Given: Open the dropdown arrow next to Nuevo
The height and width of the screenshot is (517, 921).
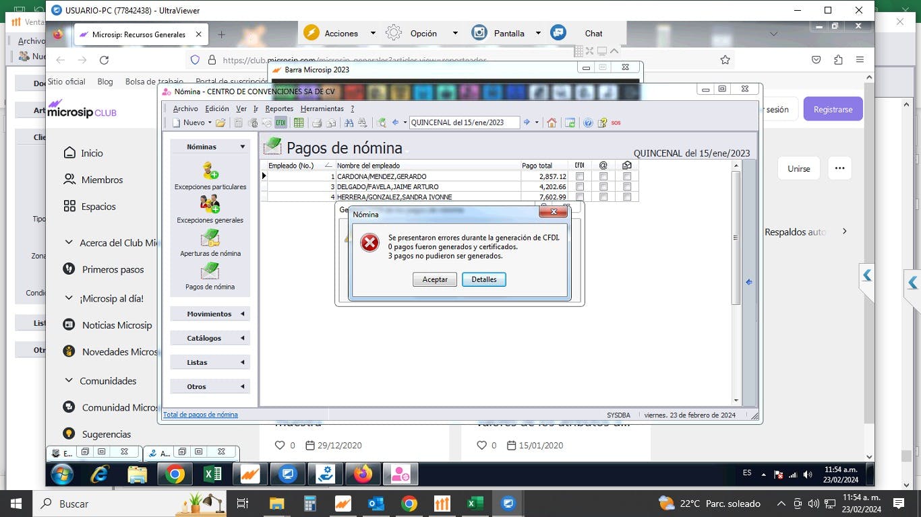Looking at the screenshot, I should point(210,123).
